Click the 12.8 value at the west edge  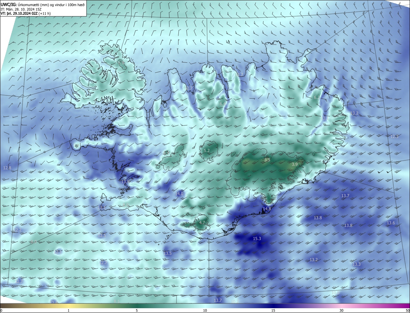click(x=7, y=168)
